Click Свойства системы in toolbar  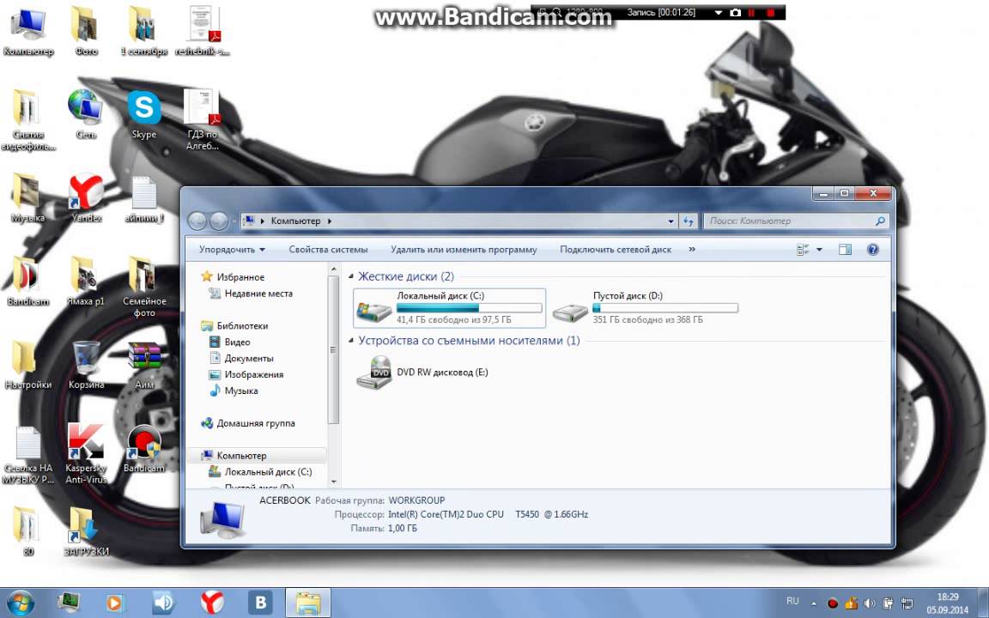point(328,250)
